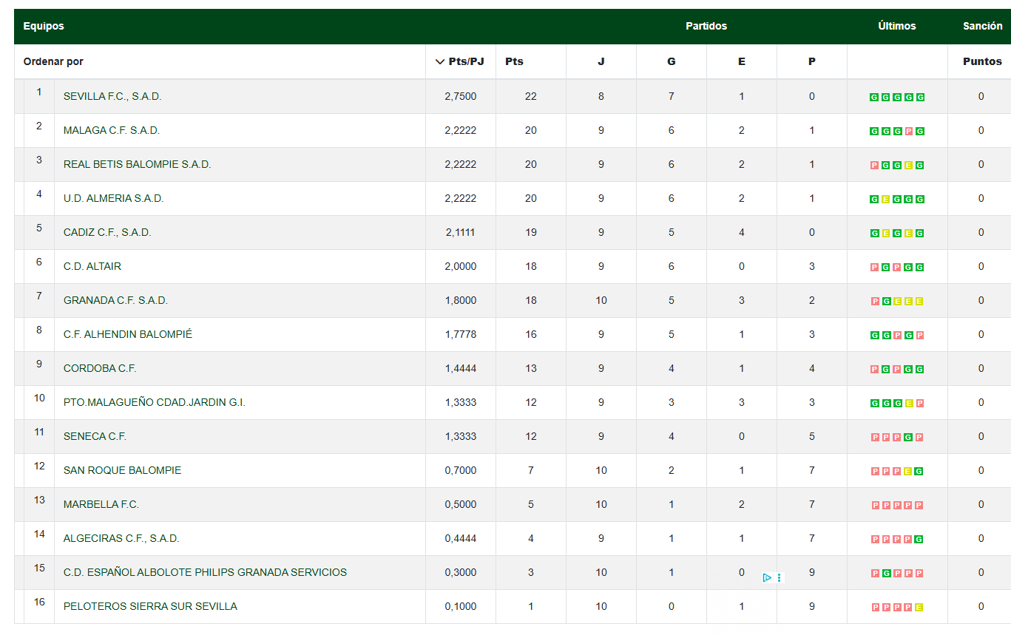
Task: Select the Pts/PJ value 0,3000
Action: 461,572
